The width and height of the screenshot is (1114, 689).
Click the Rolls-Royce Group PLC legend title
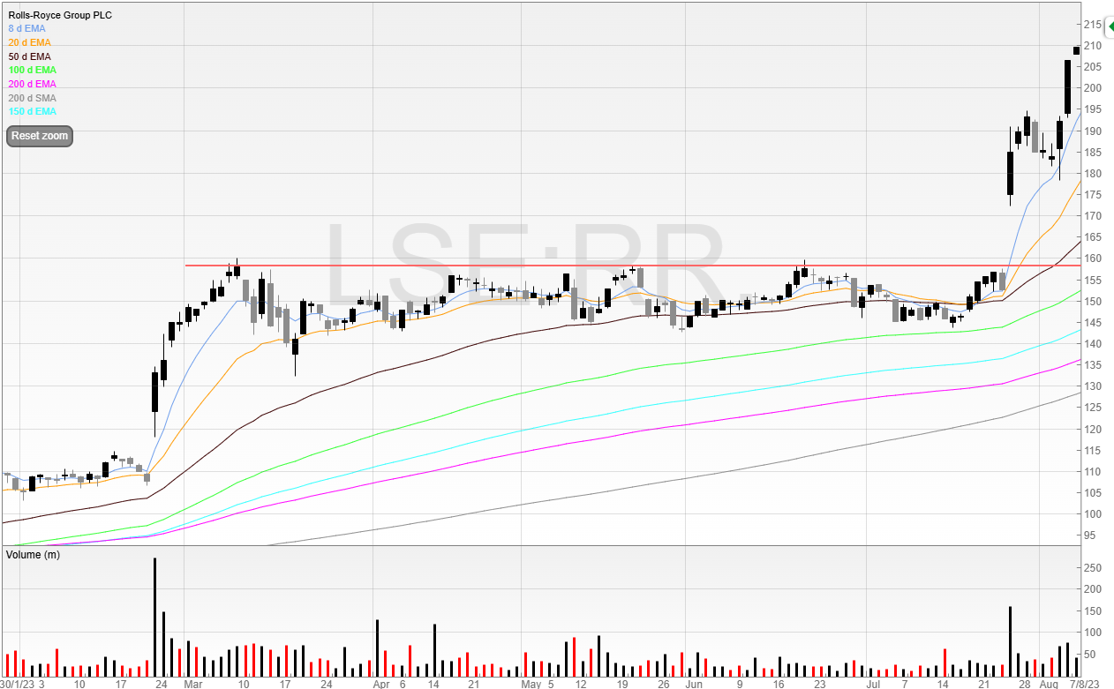pos(60,15)
